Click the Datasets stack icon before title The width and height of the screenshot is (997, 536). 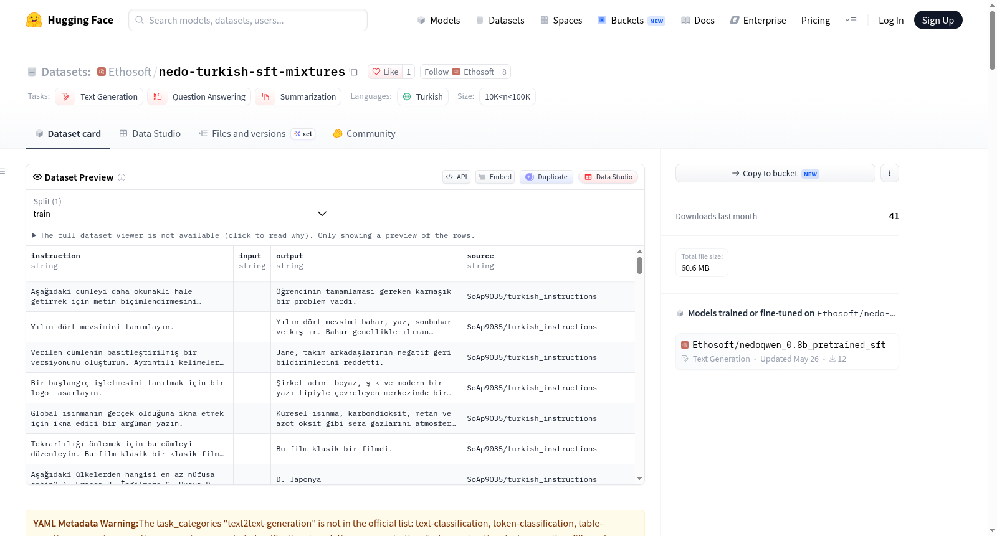click(x=32, y=72)
